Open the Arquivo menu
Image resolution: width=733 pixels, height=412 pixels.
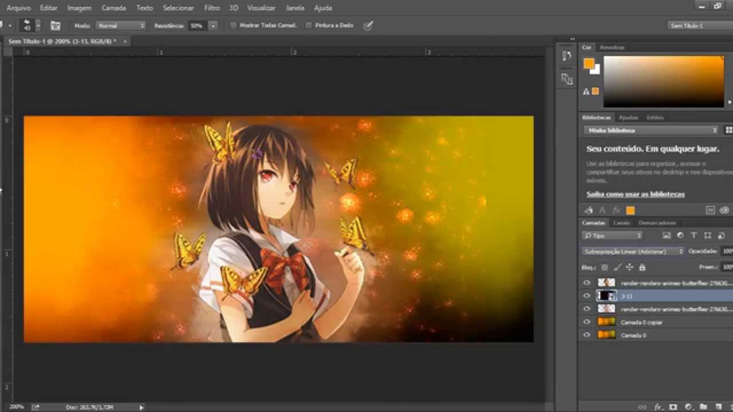click(x=18, y=8)
